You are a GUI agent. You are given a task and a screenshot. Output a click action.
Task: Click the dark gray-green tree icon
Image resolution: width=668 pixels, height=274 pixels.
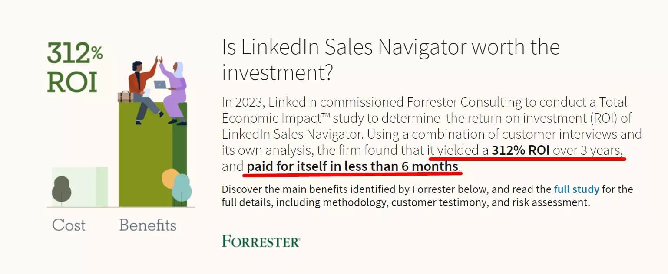click(61, 189)
